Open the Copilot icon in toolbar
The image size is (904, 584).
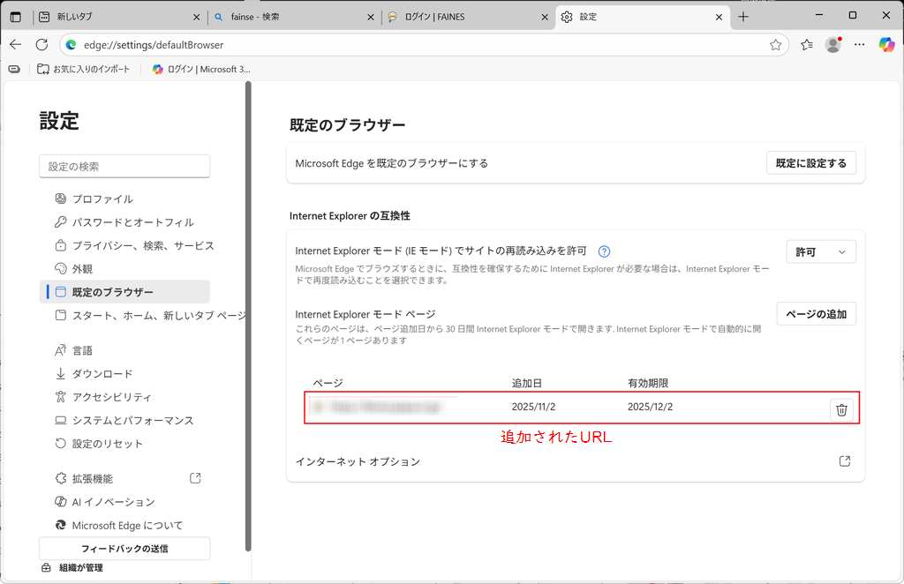[x=886, y=44]
